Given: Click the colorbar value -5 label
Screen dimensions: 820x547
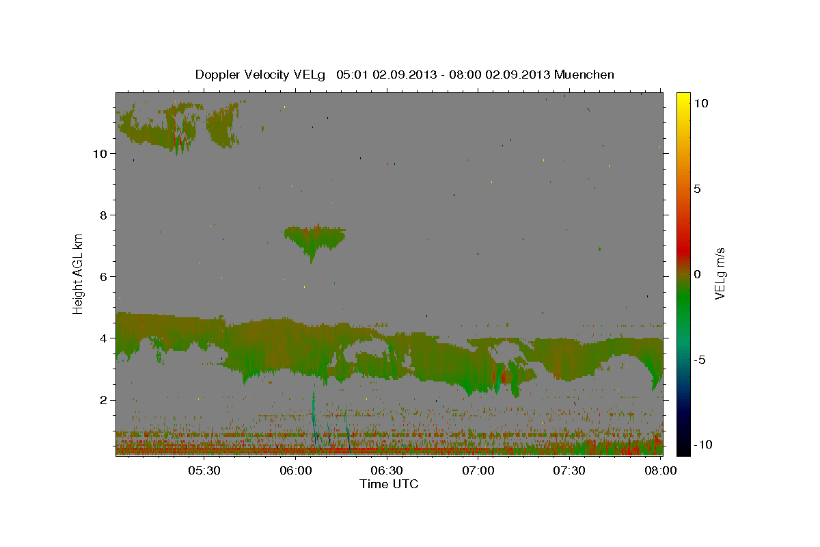Looking at the screenshot, I should click(x=699, y=360).
